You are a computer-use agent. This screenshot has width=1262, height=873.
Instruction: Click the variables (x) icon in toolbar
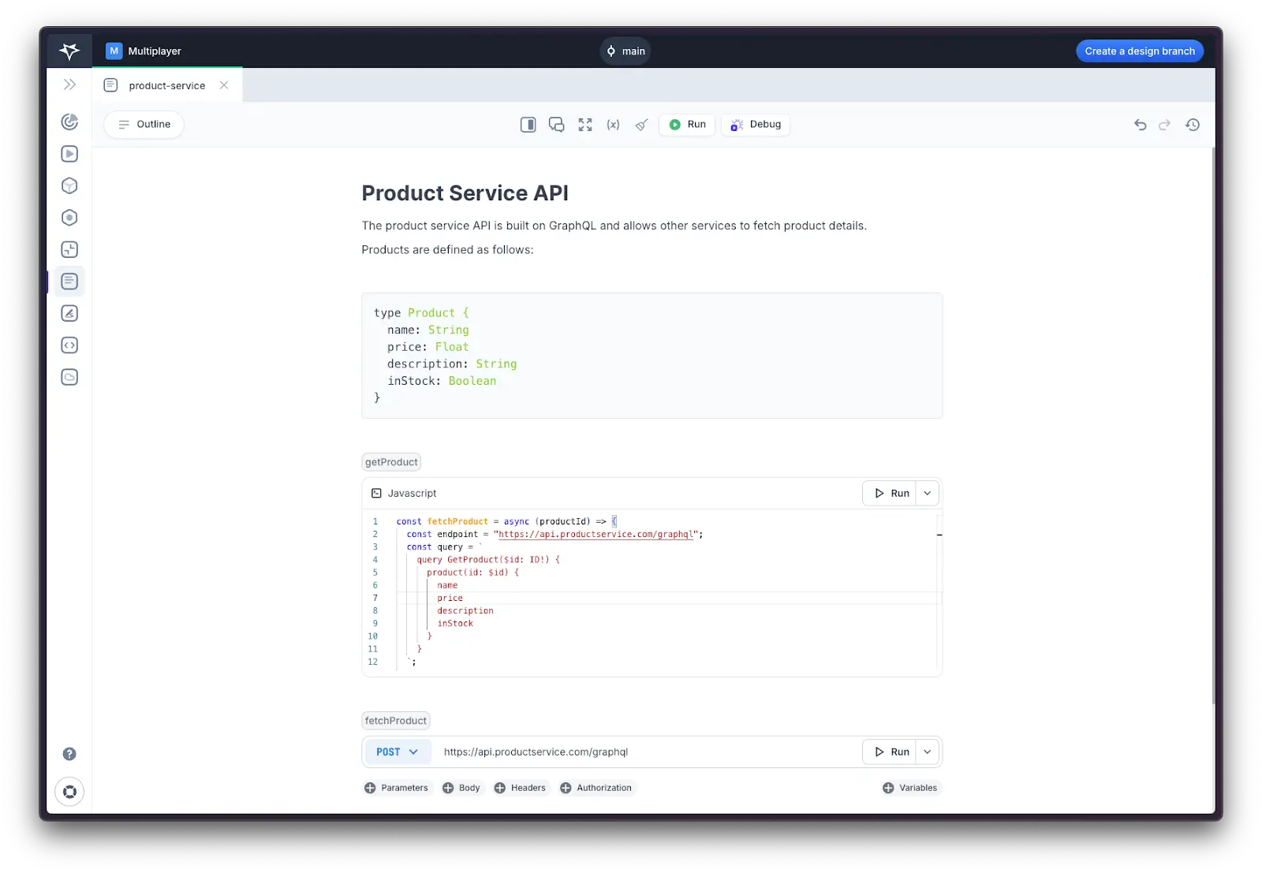pyautogui.click(x=613, y=125)
